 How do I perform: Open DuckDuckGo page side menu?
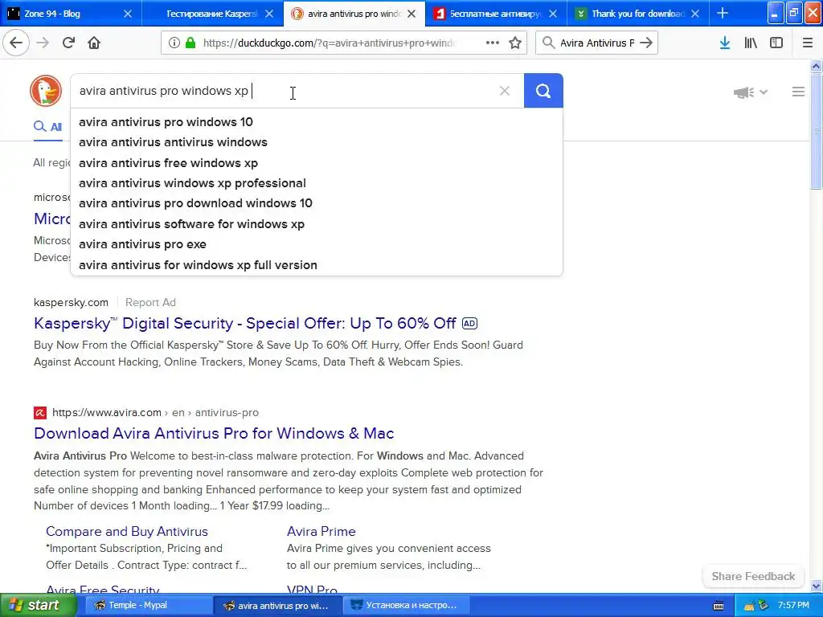point(798,92)
